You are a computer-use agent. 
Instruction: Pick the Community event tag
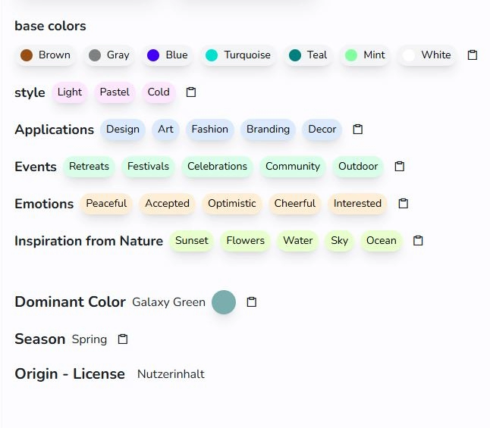point(293,167)
